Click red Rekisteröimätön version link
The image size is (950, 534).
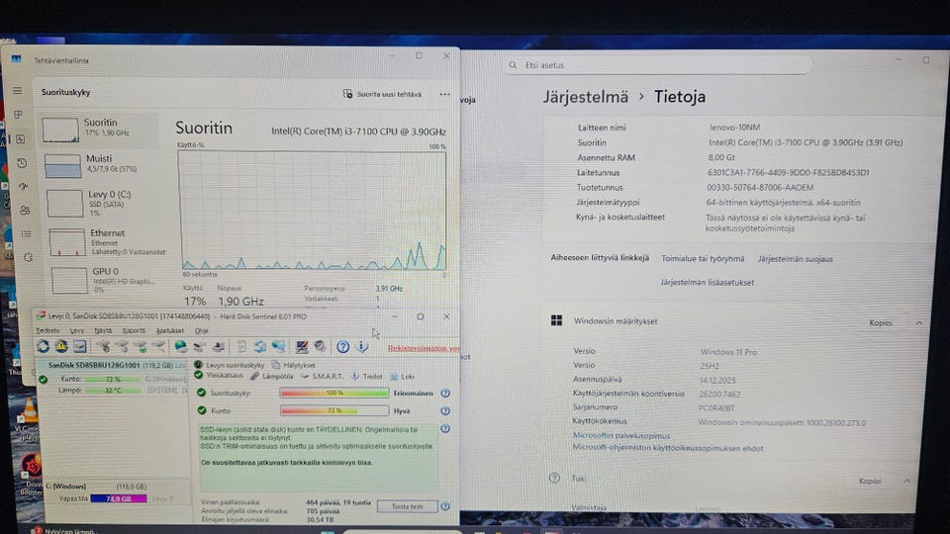click(x=424, y=348)
